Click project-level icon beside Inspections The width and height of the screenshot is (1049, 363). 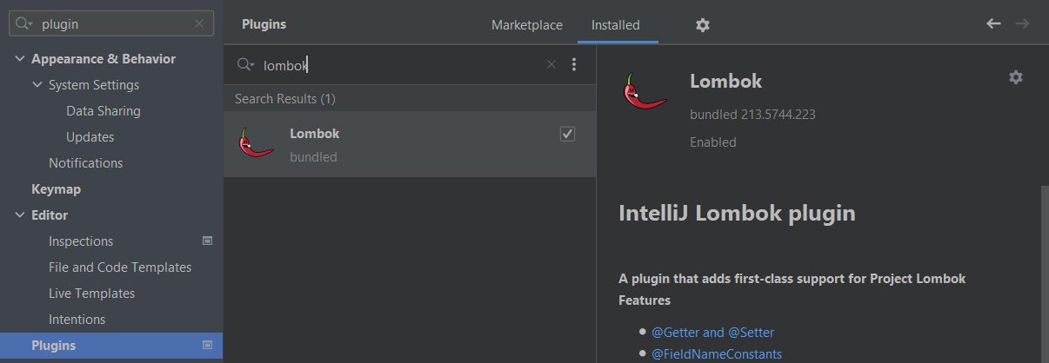pos(207,241)
